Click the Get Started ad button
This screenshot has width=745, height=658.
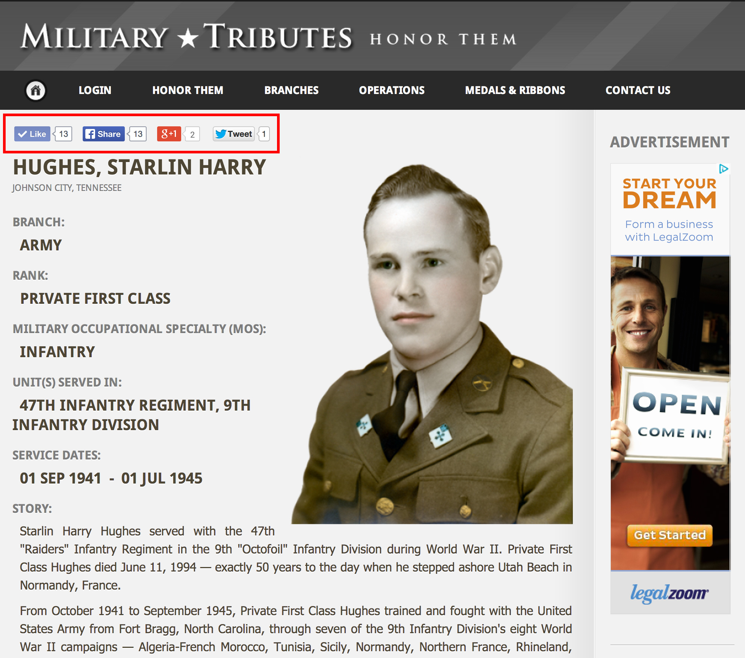(670, 535)
